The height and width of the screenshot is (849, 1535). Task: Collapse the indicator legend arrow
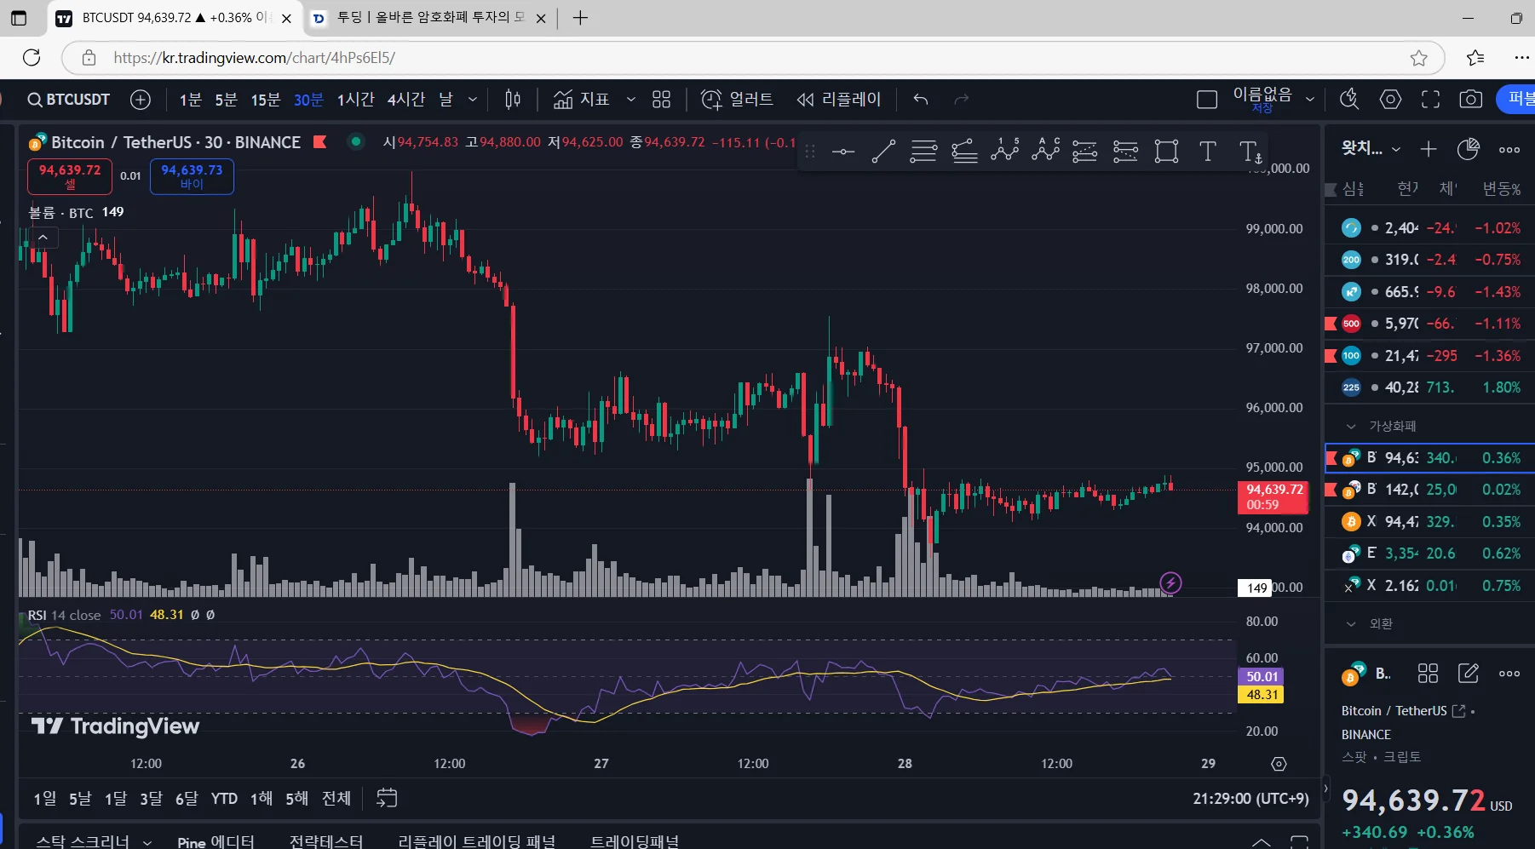coord(43,238)
